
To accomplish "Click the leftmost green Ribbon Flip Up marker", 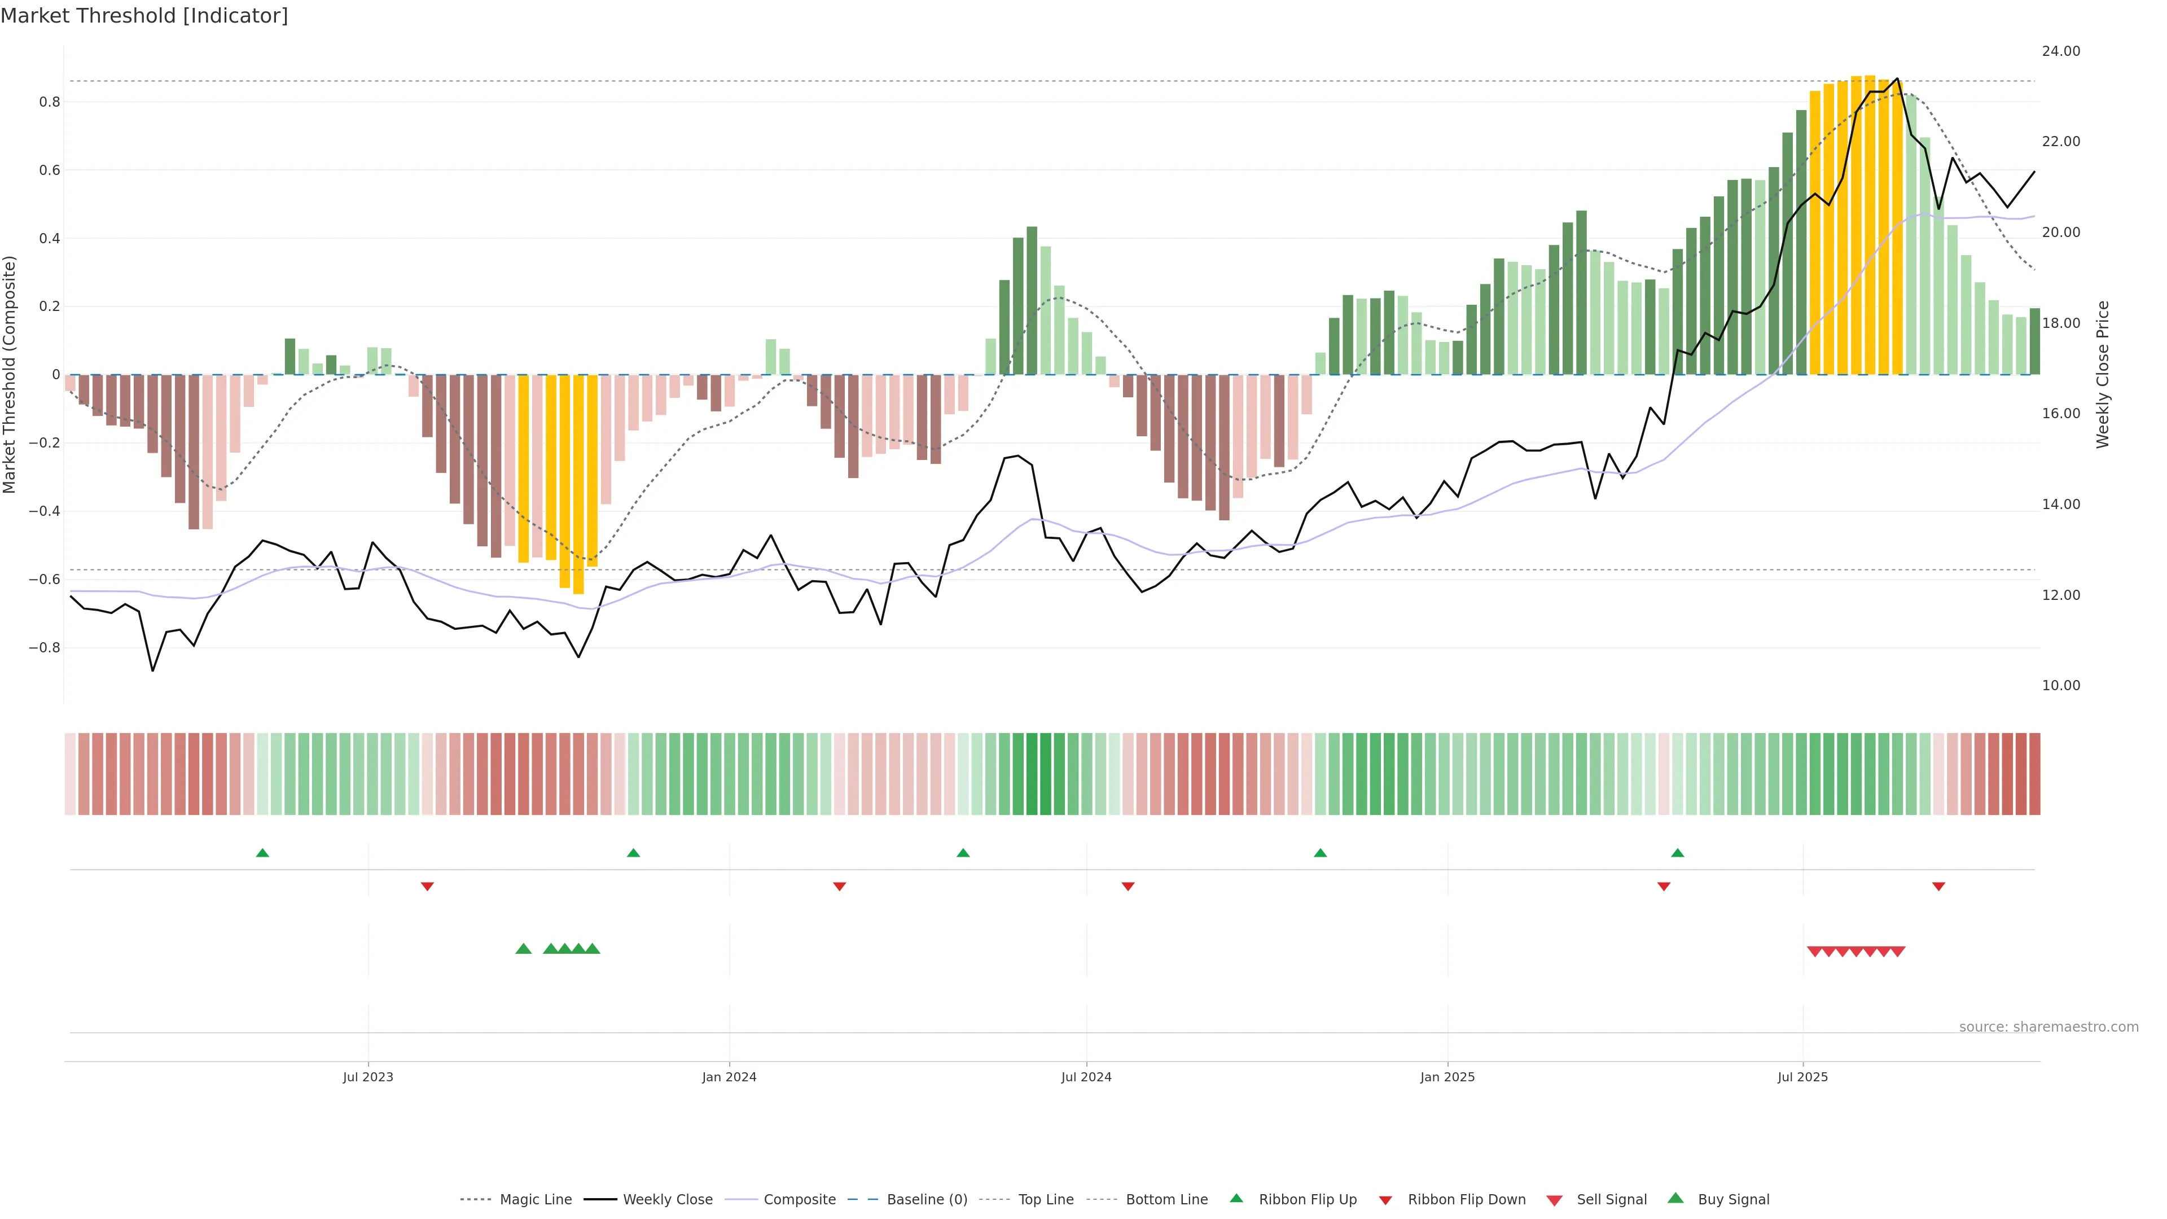I will pyautogui.click(x=262, y=853).
